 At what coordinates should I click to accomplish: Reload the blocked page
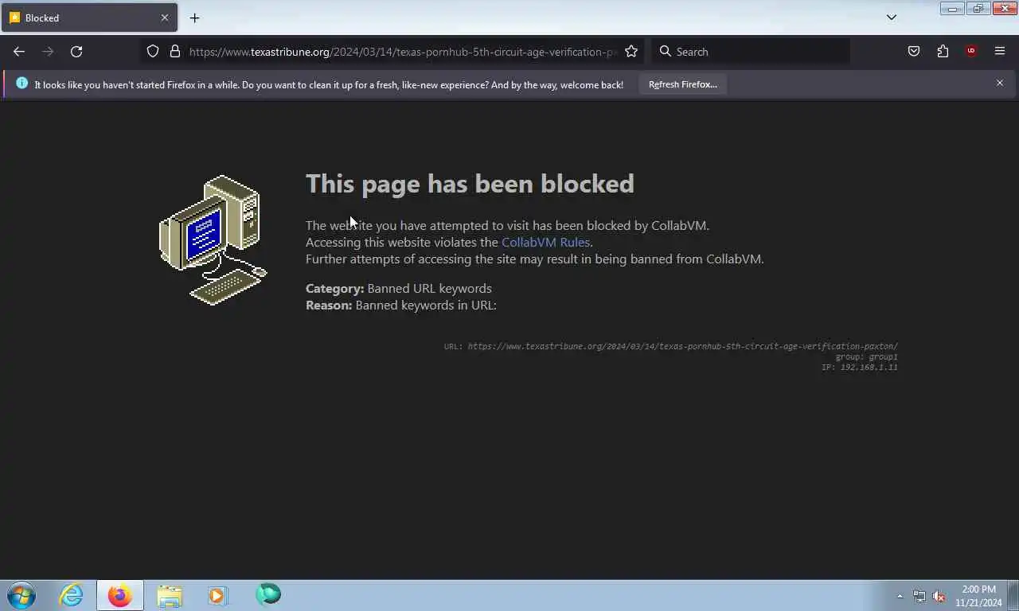76,52
